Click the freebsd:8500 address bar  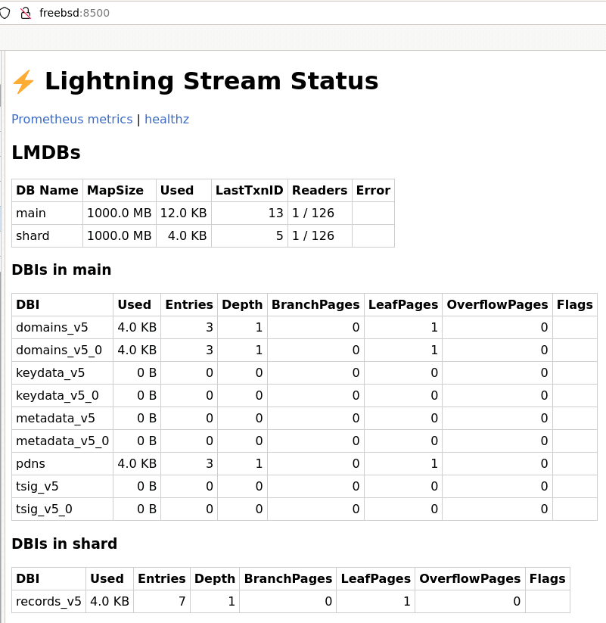(74, 13)
